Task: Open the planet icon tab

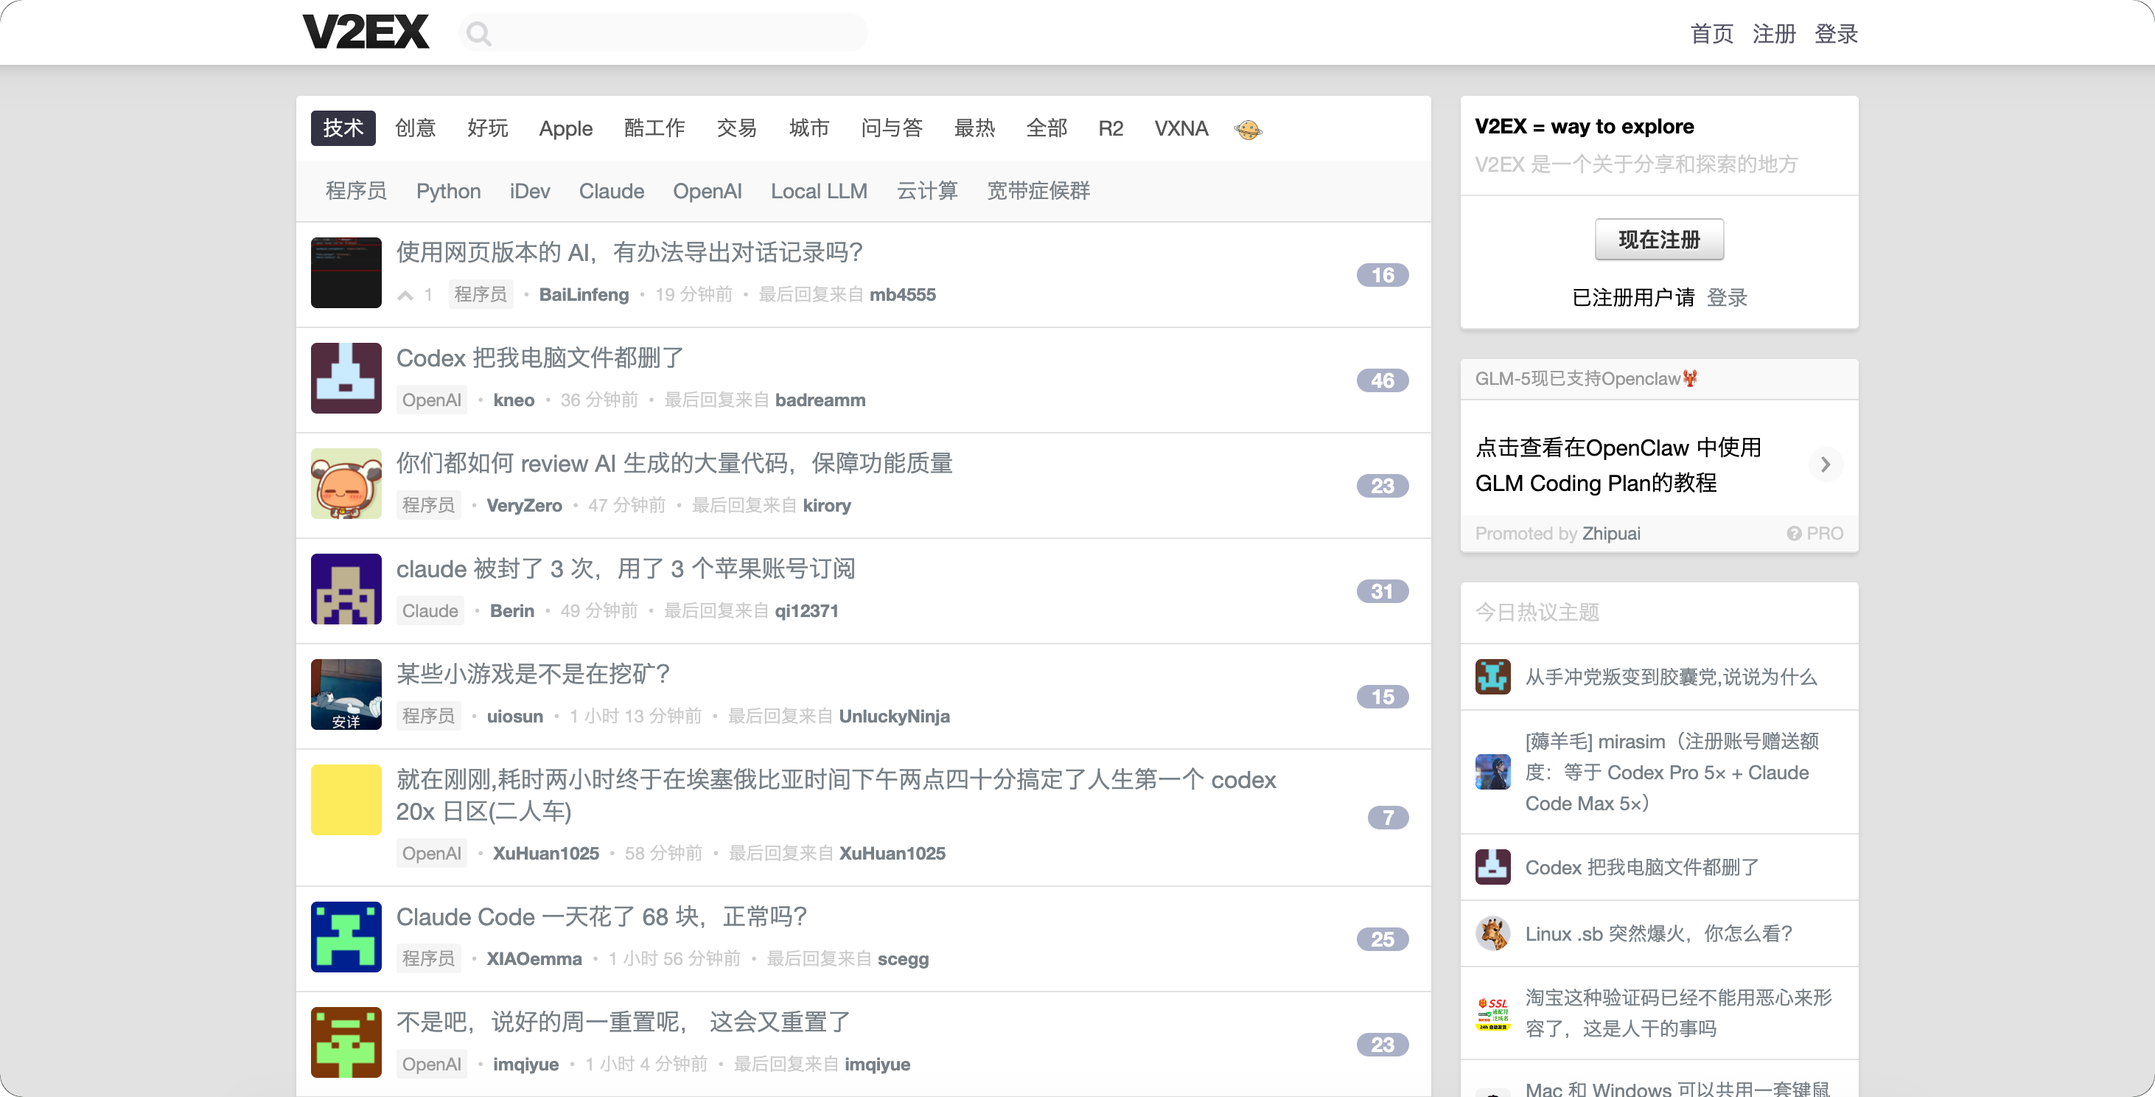Action: (1248, 129)
